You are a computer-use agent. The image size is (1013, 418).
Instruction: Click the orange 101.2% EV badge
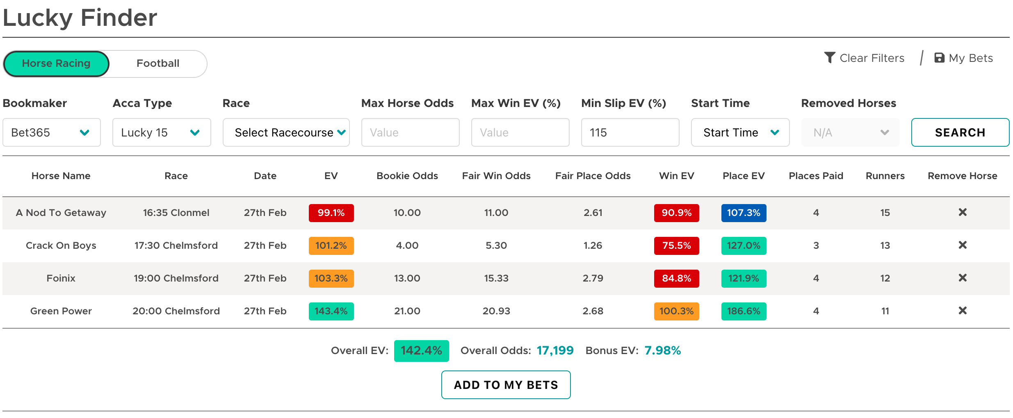[x=331, y=245]
